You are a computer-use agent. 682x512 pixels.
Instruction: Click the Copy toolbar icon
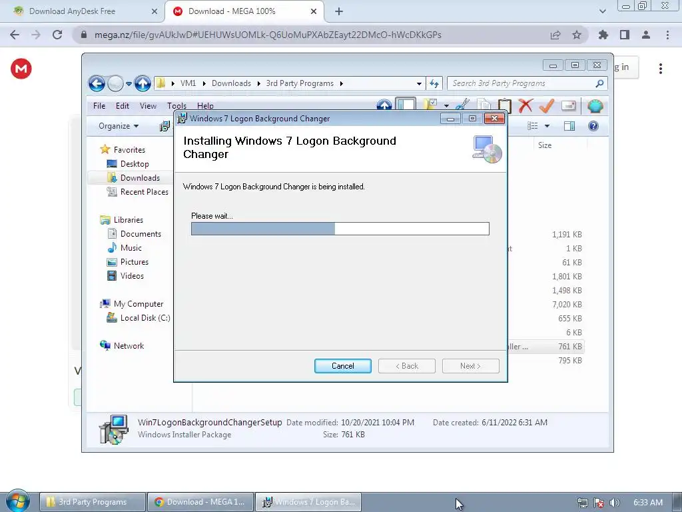(x=484, y=105)
